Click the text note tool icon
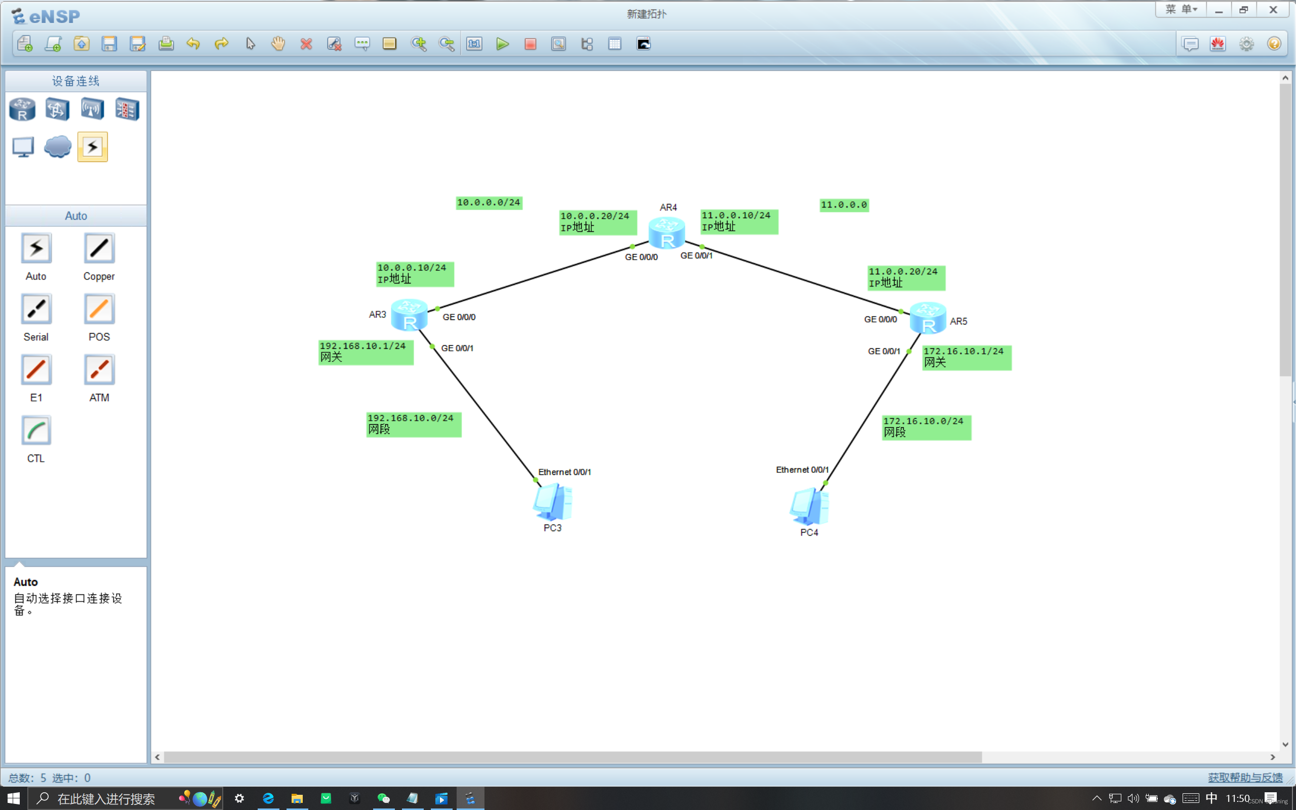Screen dimensions: 1296x810 [x=362, y=44]
